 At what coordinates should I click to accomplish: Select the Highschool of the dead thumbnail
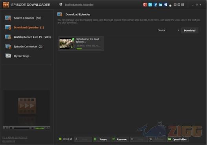(67, 43)
